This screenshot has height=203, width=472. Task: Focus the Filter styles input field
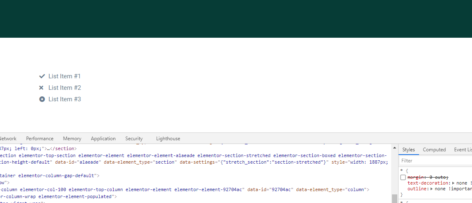[x=436, y=161]
